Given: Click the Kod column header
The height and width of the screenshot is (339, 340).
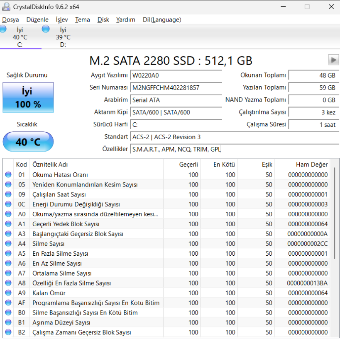Looking at the screenshot, I should click(22, 165).
